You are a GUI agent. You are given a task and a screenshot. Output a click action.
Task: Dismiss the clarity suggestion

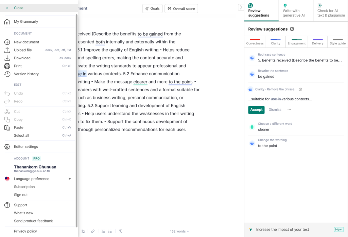275,110
